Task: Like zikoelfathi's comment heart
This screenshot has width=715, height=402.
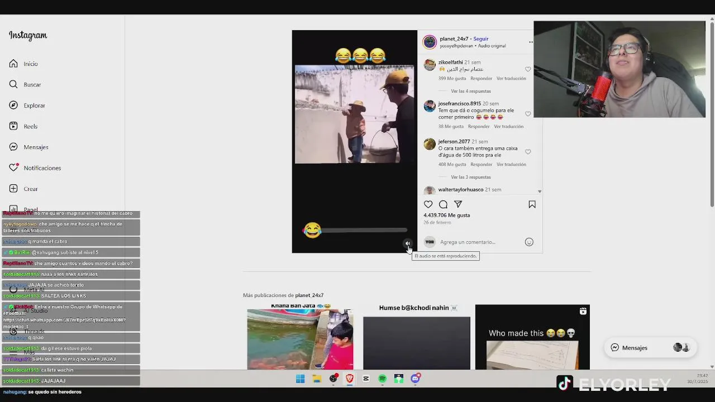Action: tap(528, 69)
